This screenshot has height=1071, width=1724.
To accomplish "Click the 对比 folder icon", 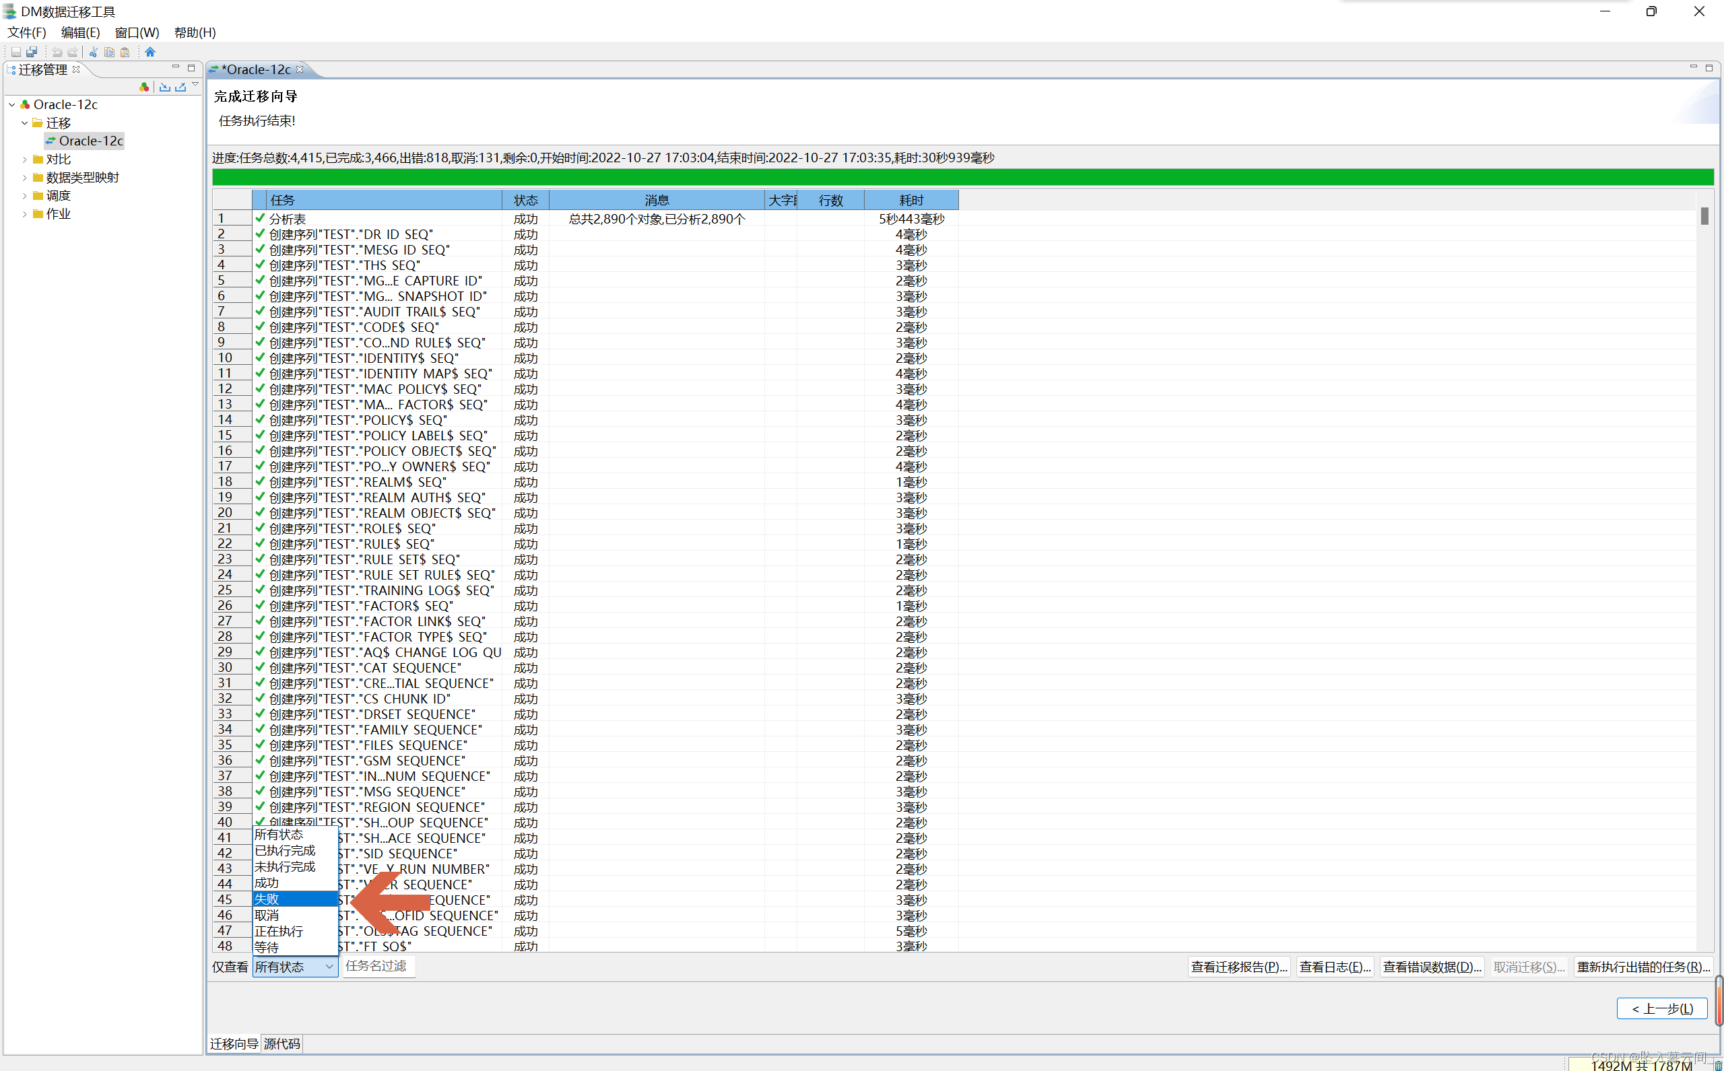I will coord(38,160).
